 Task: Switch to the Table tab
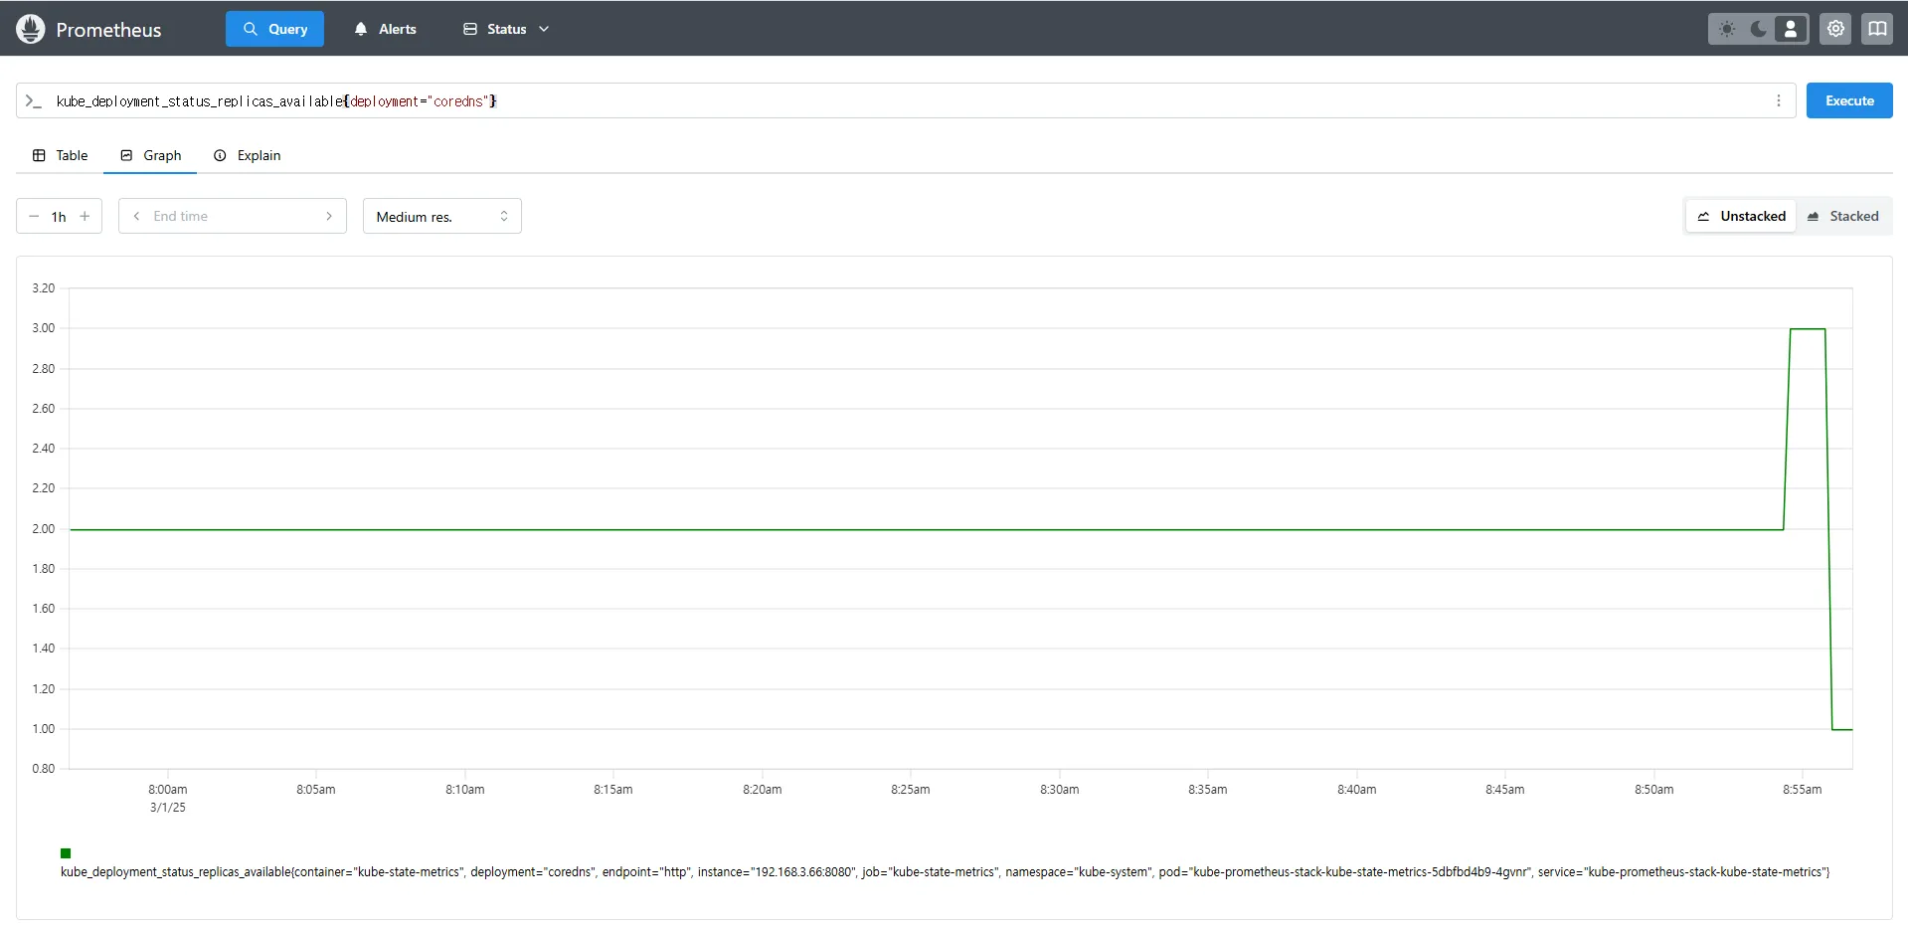tap(60, 155)
